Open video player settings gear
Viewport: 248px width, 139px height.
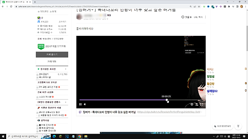click(192, 104)
